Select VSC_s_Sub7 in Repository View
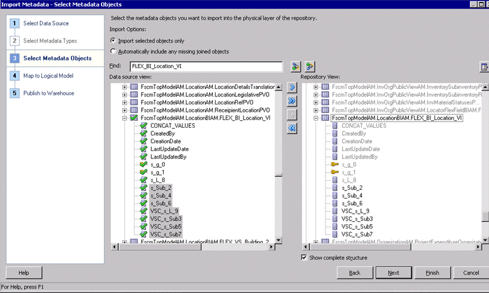 [x=357, y=234]
